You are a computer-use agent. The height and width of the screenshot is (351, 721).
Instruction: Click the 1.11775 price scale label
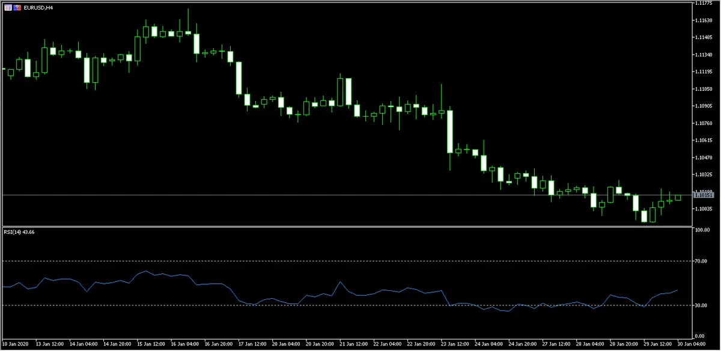(x=702, y=3)
